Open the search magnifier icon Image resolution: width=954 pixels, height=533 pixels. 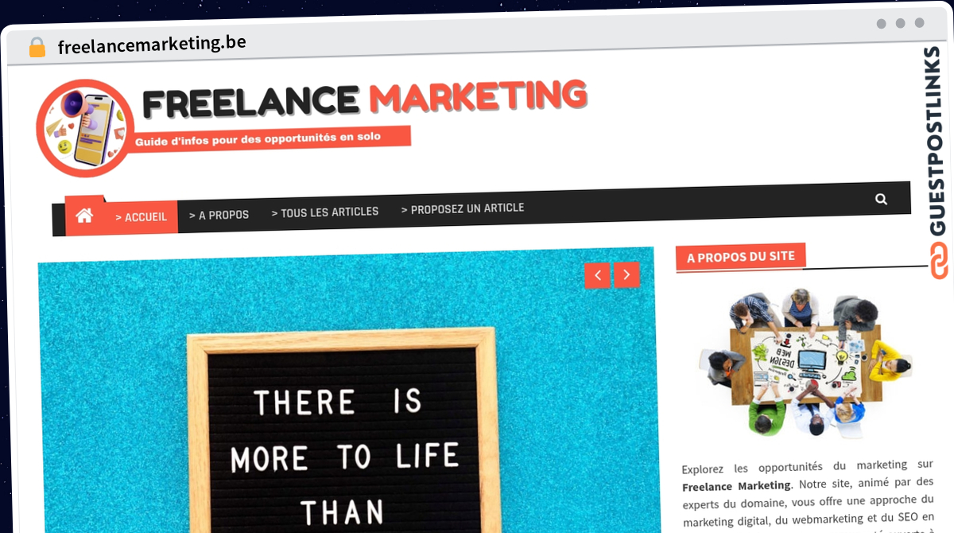[x=881, y=199]
